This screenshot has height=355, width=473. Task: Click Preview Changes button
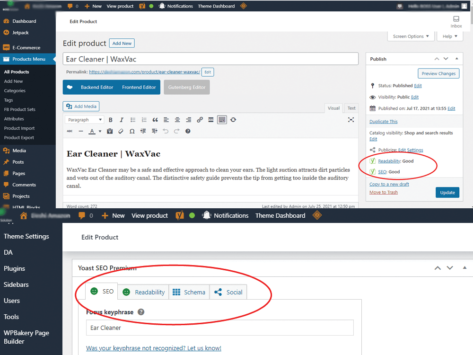click(x=438, y=73)
